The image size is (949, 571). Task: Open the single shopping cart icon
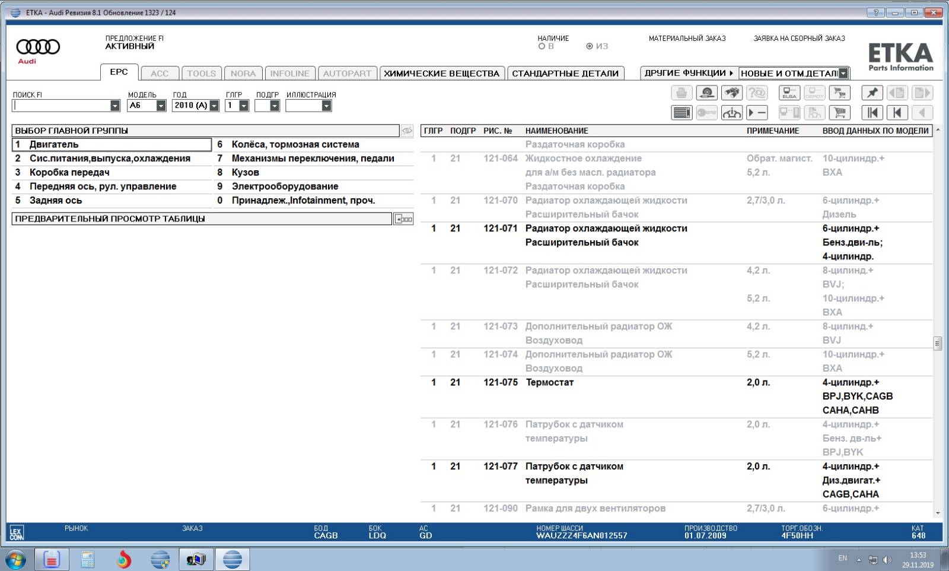pyautogui.click(x=840, y=113)
